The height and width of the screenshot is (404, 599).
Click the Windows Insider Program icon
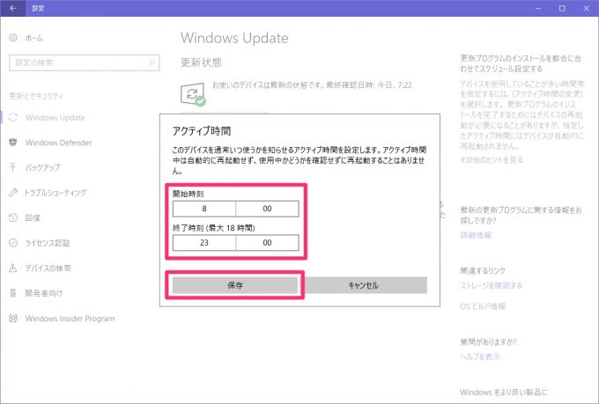coord(13,318)
